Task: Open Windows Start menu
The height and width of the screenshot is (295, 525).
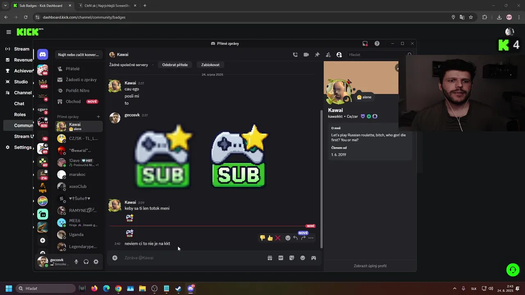Action: 9,288
